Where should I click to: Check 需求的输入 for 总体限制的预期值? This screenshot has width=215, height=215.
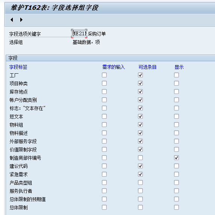tap(104, 199)
